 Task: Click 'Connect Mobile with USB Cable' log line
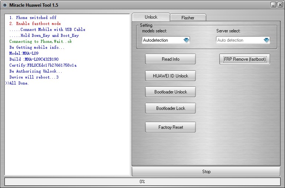[47, 29]
